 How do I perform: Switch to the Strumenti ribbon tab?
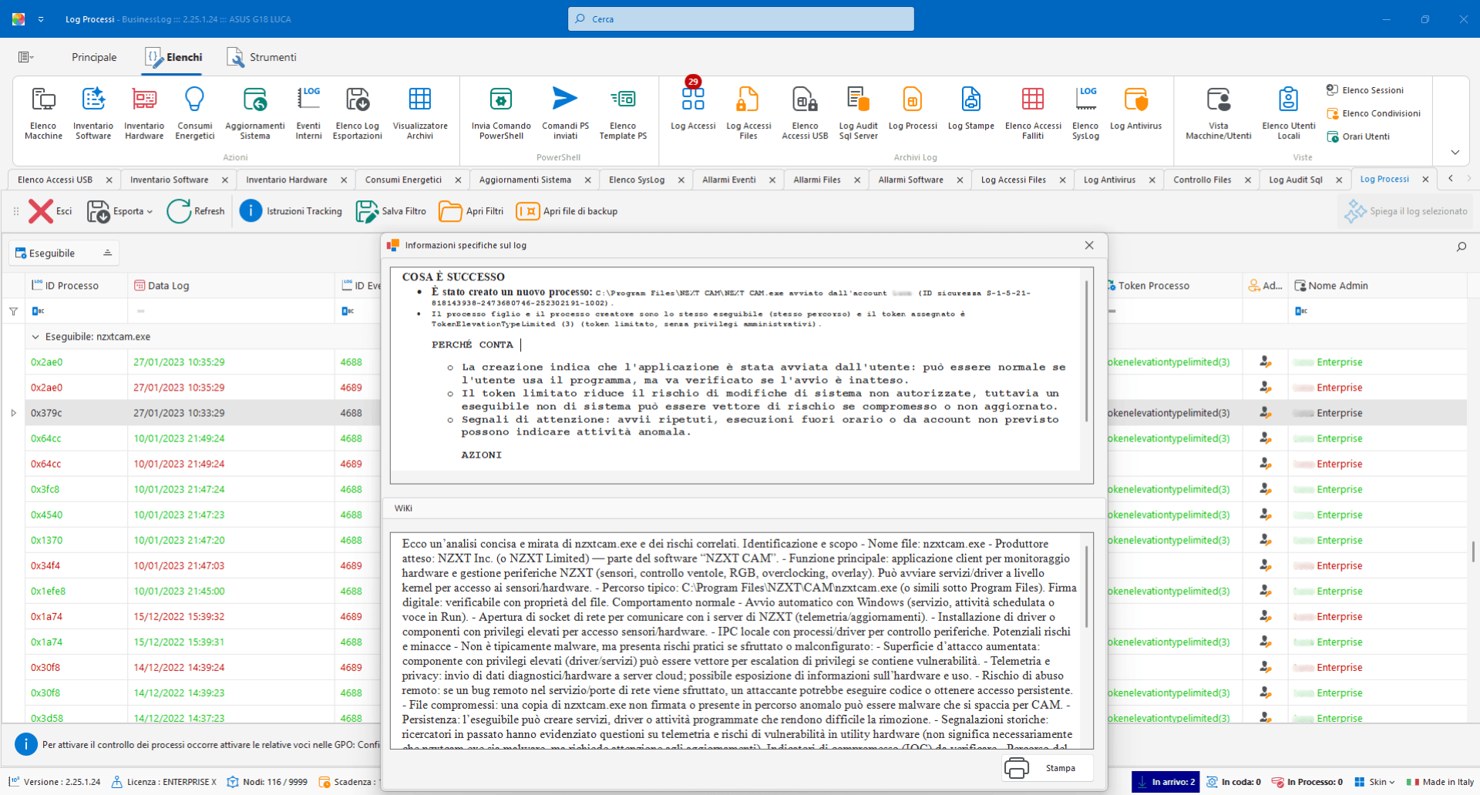[x=262, y=57]
